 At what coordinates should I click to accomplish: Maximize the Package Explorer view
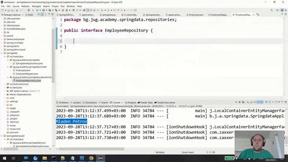coord(53,14)
